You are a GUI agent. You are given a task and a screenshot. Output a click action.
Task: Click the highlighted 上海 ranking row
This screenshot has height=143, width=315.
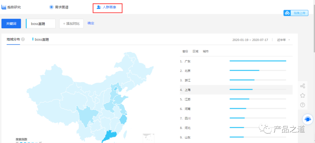click(236, 90)
